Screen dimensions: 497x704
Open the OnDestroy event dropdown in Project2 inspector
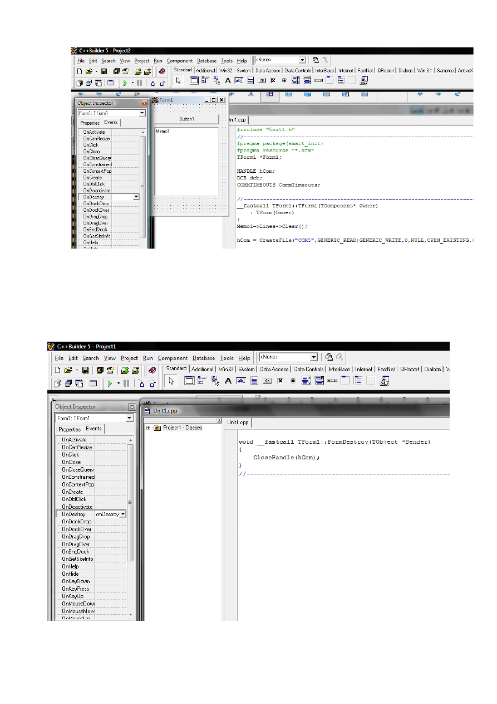(x=136, y=197)
